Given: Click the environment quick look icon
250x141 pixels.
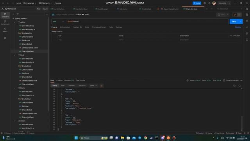Looking at the screenshot, I should coord(246,9).
